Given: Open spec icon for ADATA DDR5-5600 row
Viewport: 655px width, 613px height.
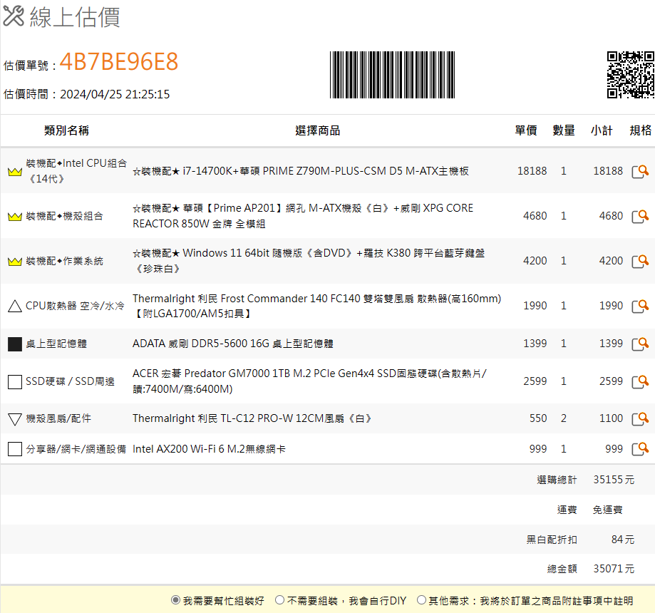Looking at the screenshot, I should (640, 344).
